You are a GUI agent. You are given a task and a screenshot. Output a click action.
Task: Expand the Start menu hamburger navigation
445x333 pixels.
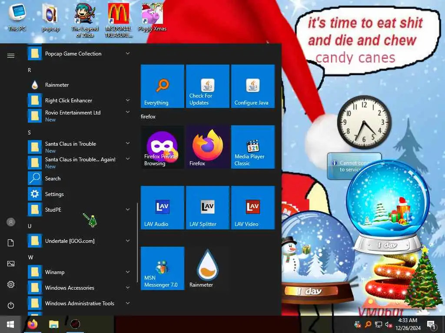[x=11, y=55]
